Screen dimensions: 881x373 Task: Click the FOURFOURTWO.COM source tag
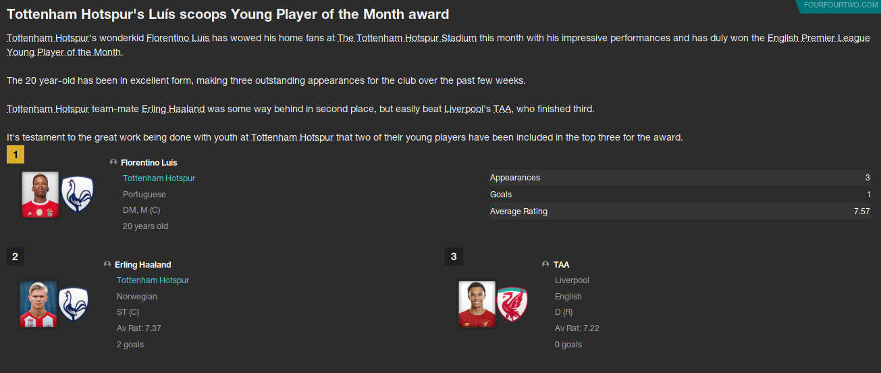[x=840, y=5]
